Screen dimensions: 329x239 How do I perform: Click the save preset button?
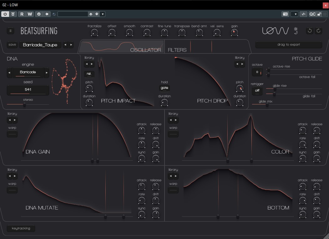(13, 45)
